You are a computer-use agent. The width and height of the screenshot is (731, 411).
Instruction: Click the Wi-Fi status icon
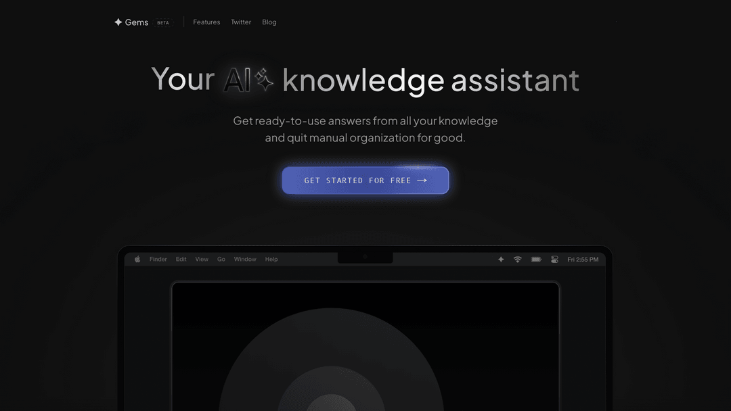tap(518, 260)
